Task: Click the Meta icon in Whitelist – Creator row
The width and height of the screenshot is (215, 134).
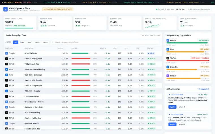Action: click(7, 91)
